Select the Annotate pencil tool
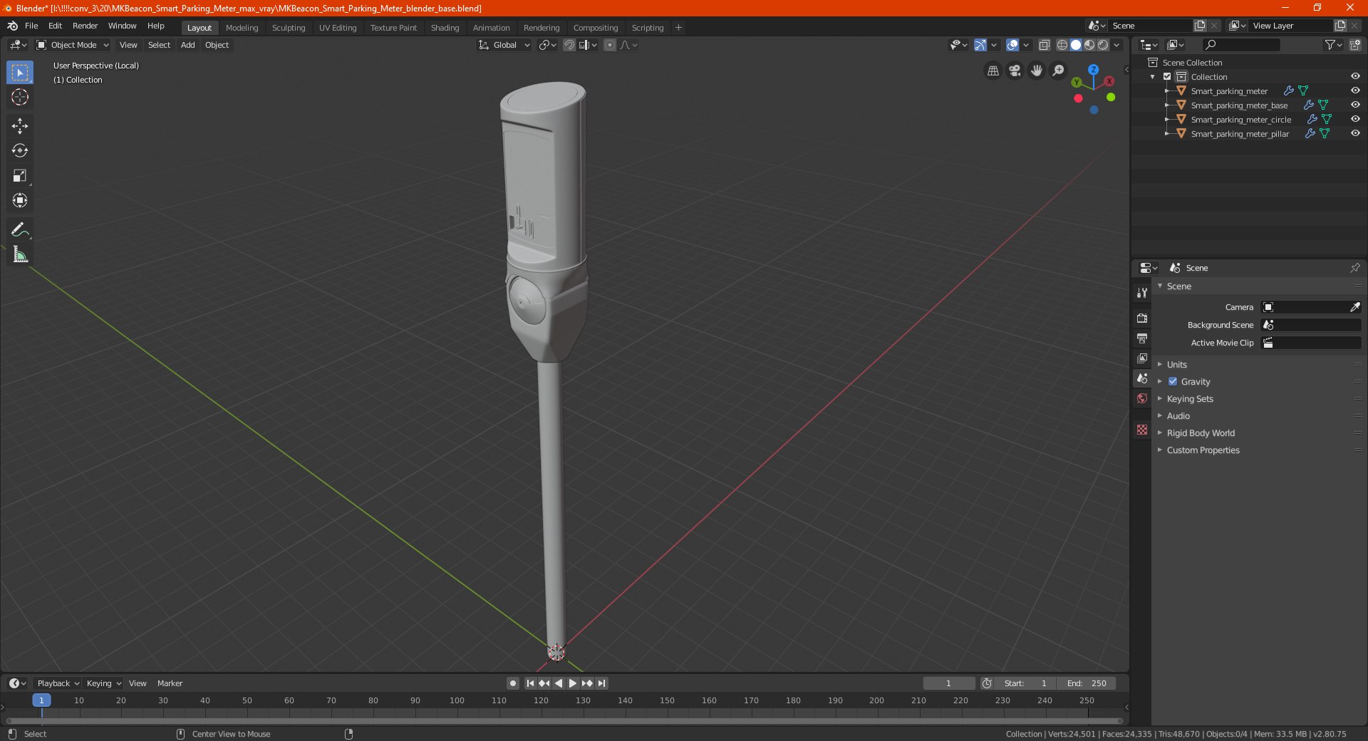The width and height of the screenshot is (1368, 741). click(x=20, y=229)
